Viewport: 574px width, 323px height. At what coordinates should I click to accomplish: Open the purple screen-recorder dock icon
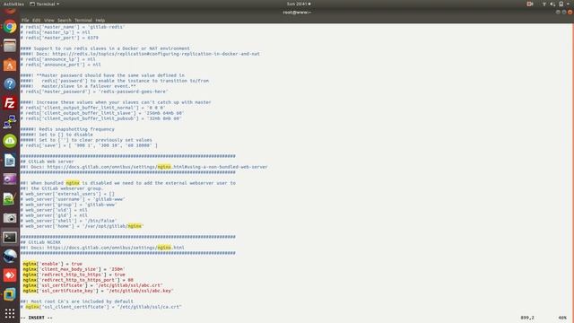coord(10,179)
